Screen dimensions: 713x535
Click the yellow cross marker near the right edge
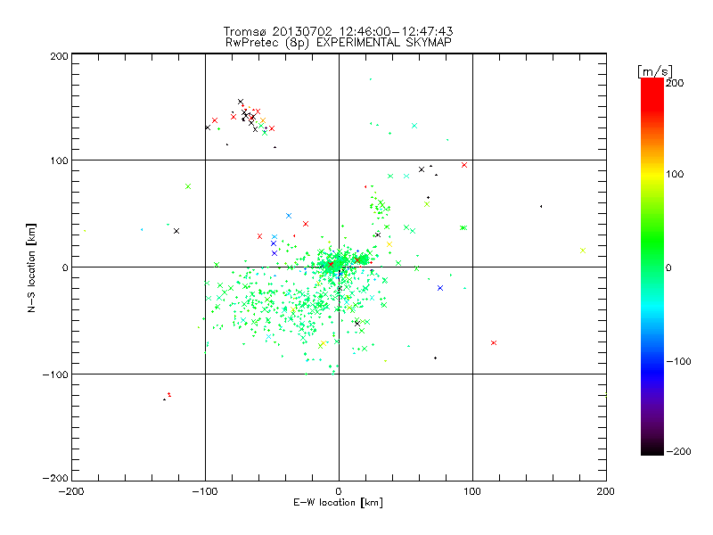tap(583, 251)
